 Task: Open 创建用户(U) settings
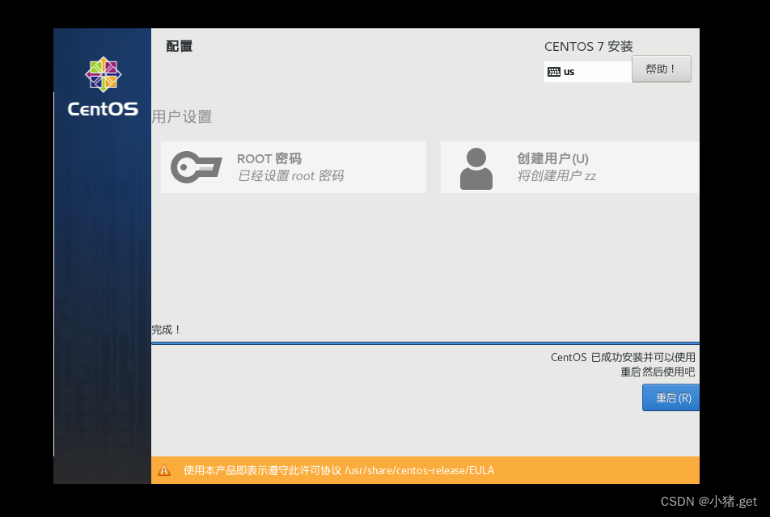tap(569, 167)
